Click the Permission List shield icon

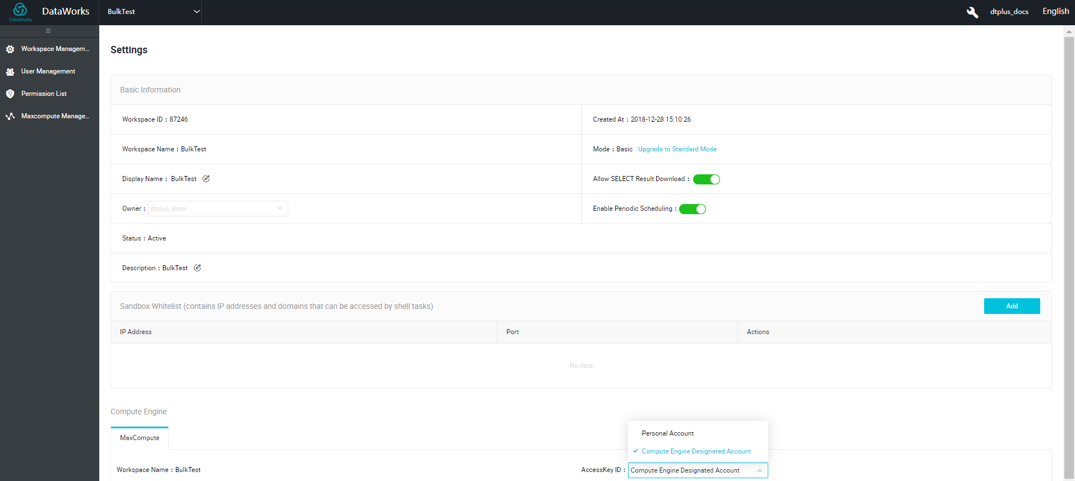[x=10, y=94]
